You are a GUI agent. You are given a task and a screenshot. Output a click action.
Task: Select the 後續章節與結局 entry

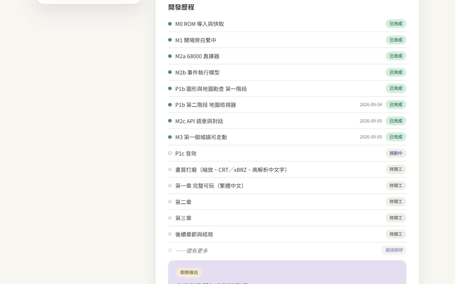194,234
